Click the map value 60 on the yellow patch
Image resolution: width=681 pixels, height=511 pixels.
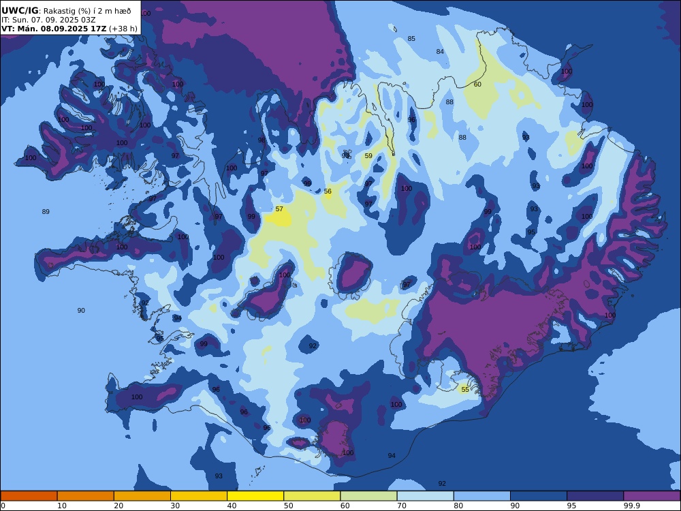tap(477, 84)
